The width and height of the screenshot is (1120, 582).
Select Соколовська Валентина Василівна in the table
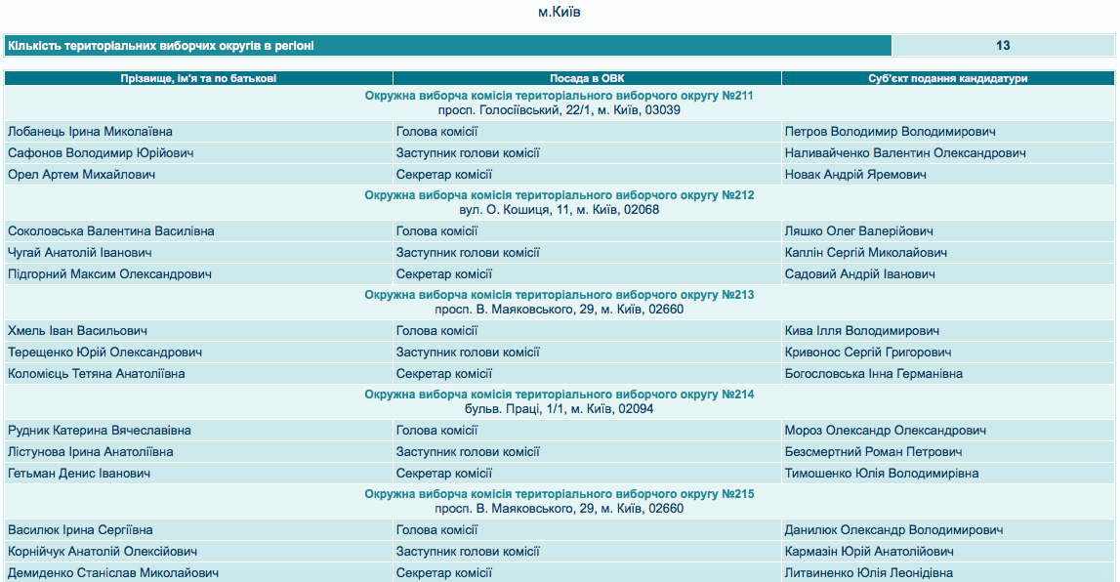110,231
